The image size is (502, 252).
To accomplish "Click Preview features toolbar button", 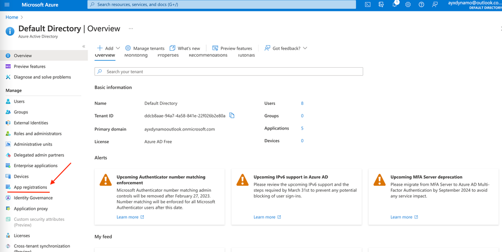I will pyautogui.click(x=232, y=48).
